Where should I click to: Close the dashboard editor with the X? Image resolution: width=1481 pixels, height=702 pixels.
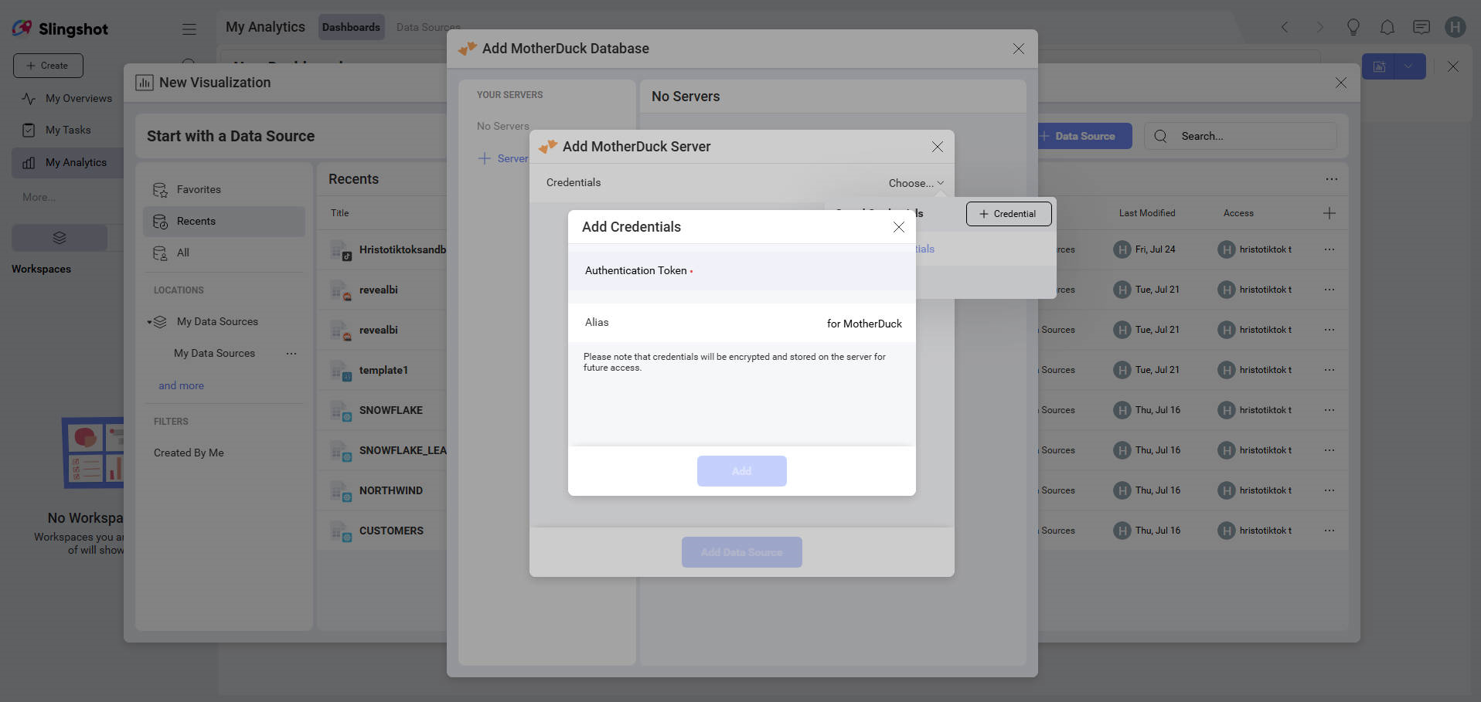[1453, 66]
